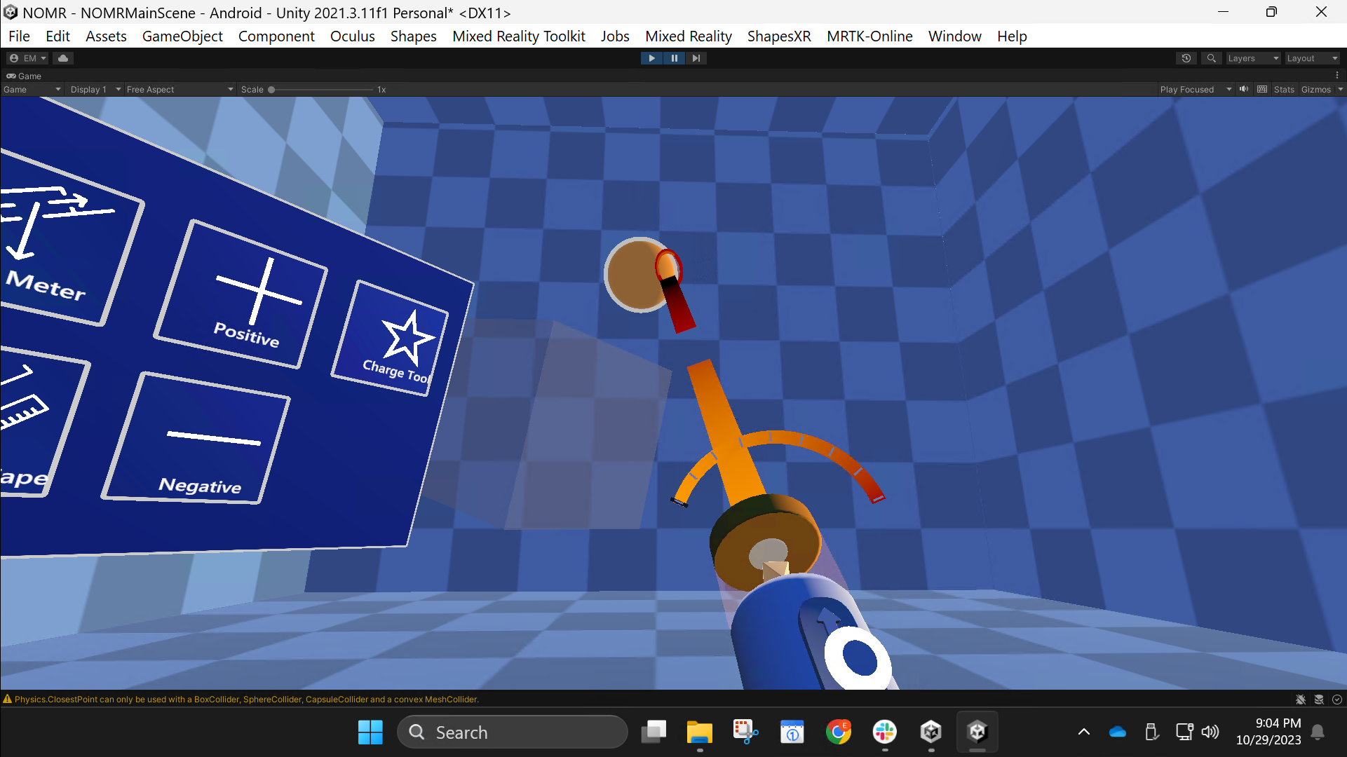Toggle Stats overlay in the Game view
Image resolution: width=1347 pixels, height=757 pixels.
tap(1284, 89)
